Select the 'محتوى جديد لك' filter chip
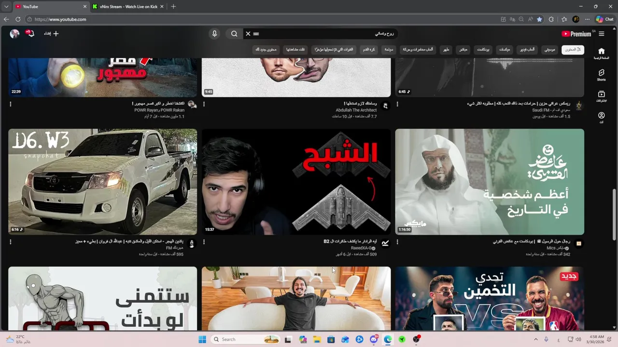This screenshot has height=347, width=618. pyautogui.click(x=266, y=50)
